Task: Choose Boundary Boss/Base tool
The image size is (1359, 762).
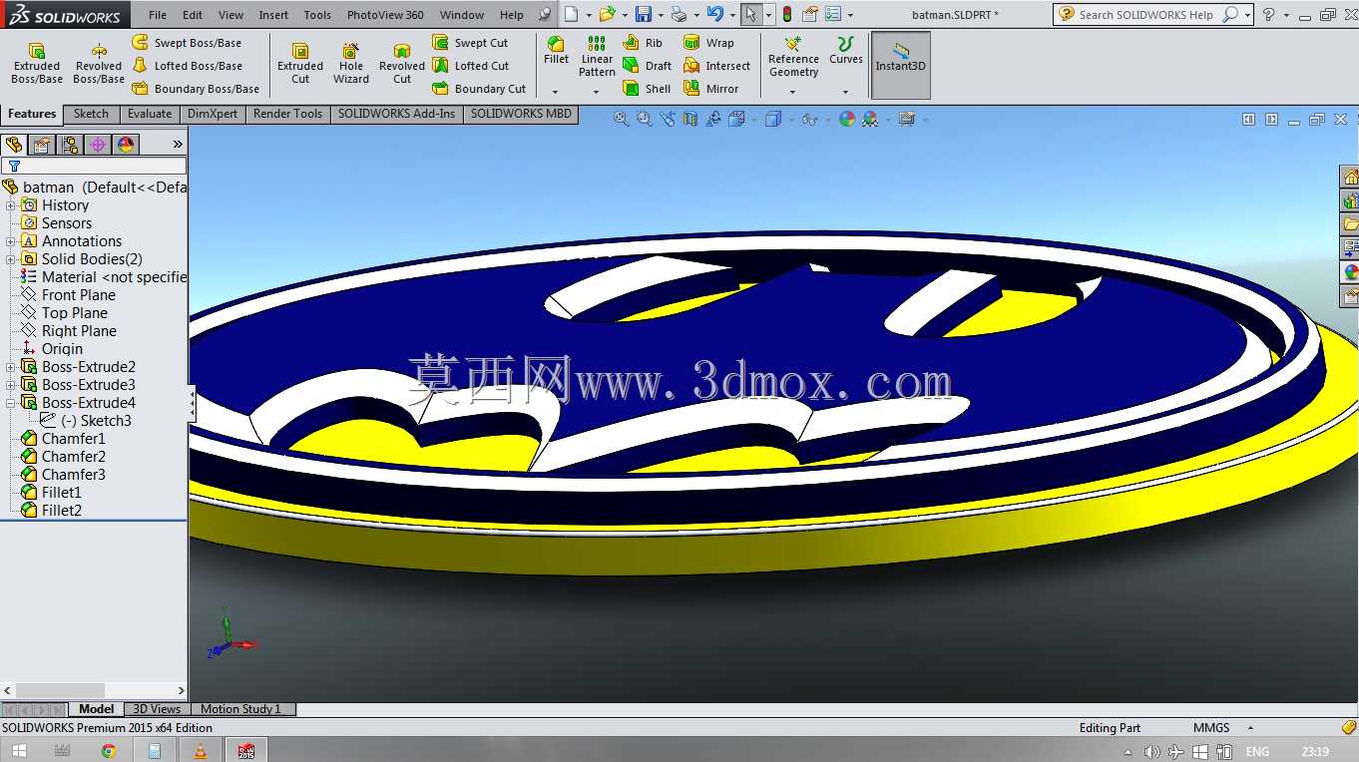Action: [x=196, y=89]
